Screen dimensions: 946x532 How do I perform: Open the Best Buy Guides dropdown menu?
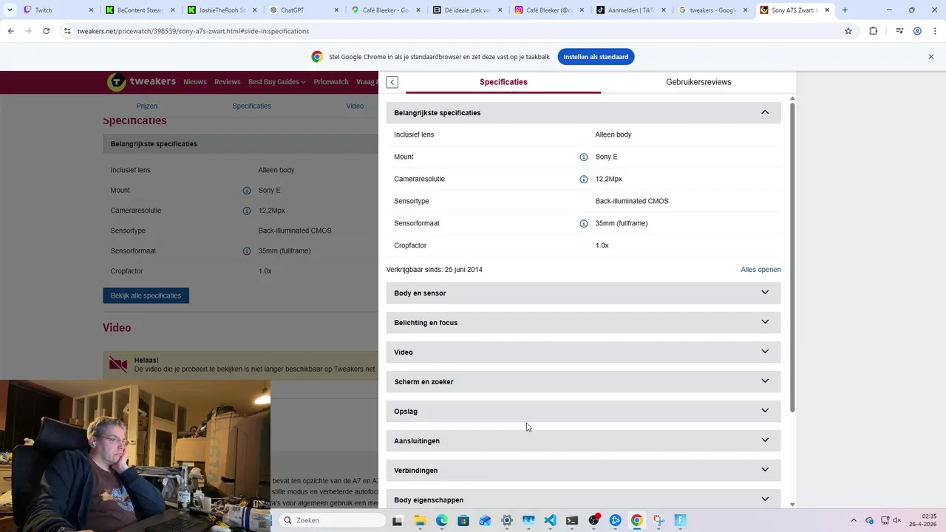276,82
